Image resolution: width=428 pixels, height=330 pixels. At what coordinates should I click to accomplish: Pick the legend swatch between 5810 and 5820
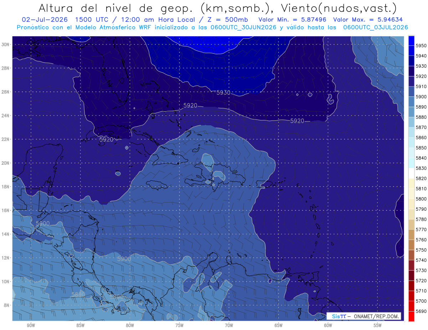tap(411, 183)
